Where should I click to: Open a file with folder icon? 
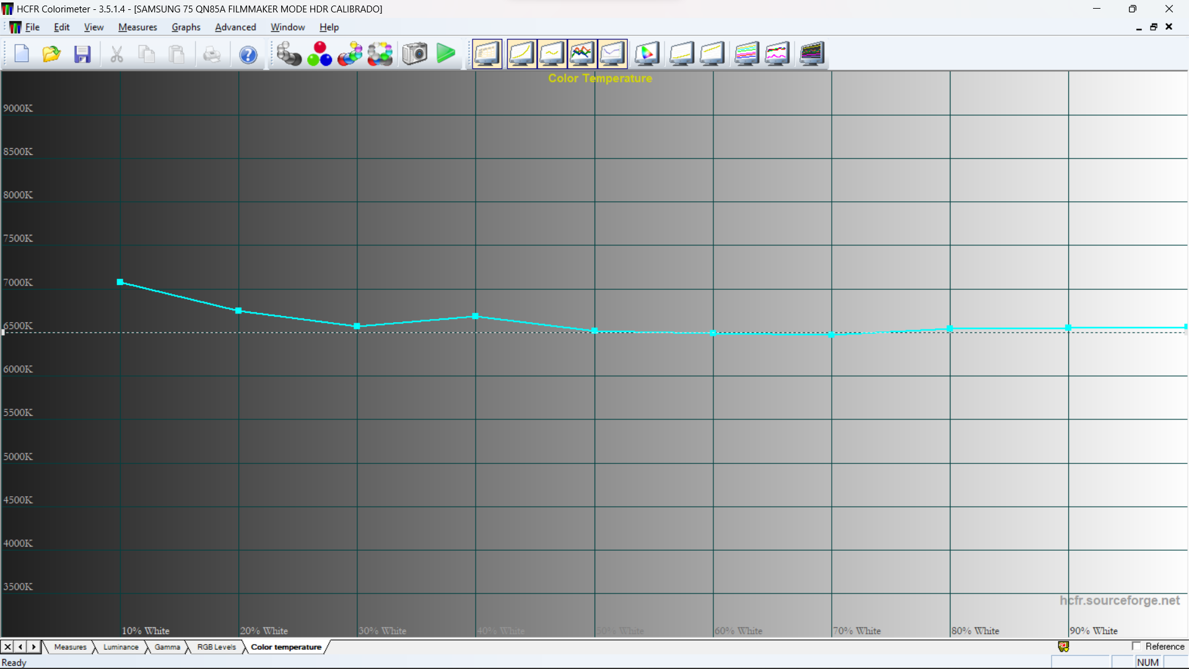(51, 54)
